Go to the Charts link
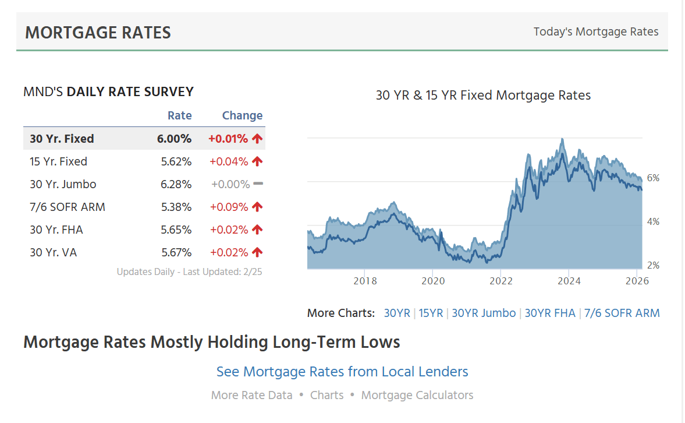 327,395
